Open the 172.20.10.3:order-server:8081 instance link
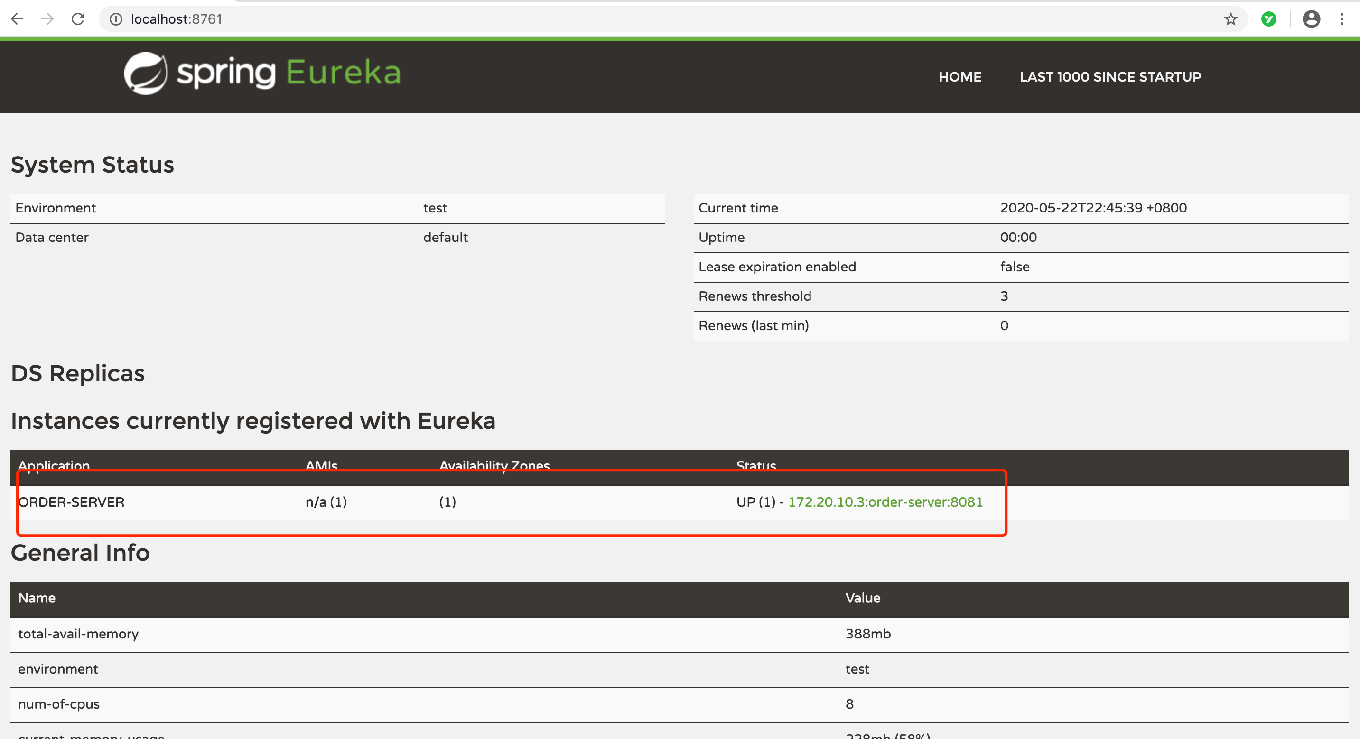1360x739 pixels. coord(885,502)
